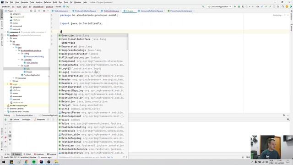Select AllArgsConstructor lombok suggestion
Screen dimensions: 293x165
(x=92, y=57)
